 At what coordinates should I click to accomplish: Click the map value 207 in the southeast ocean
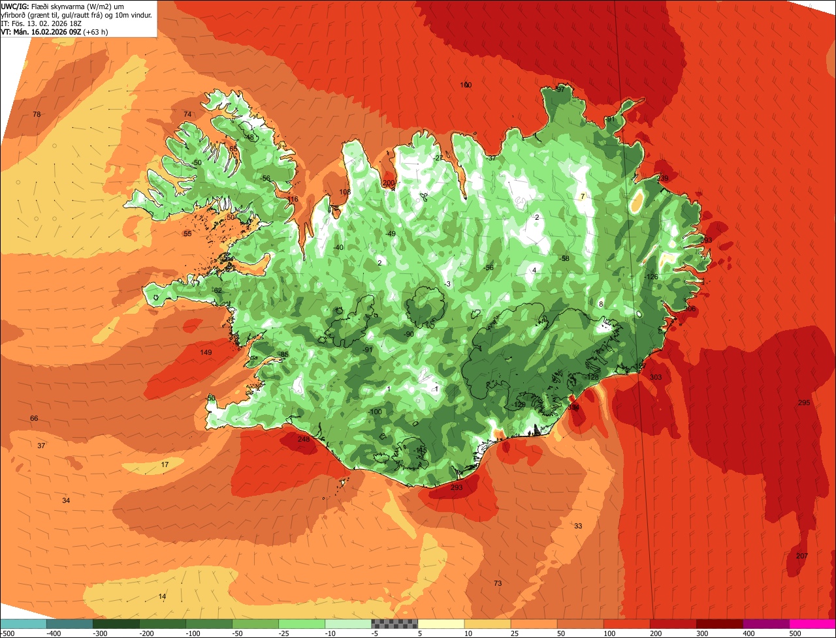[802, 556]
